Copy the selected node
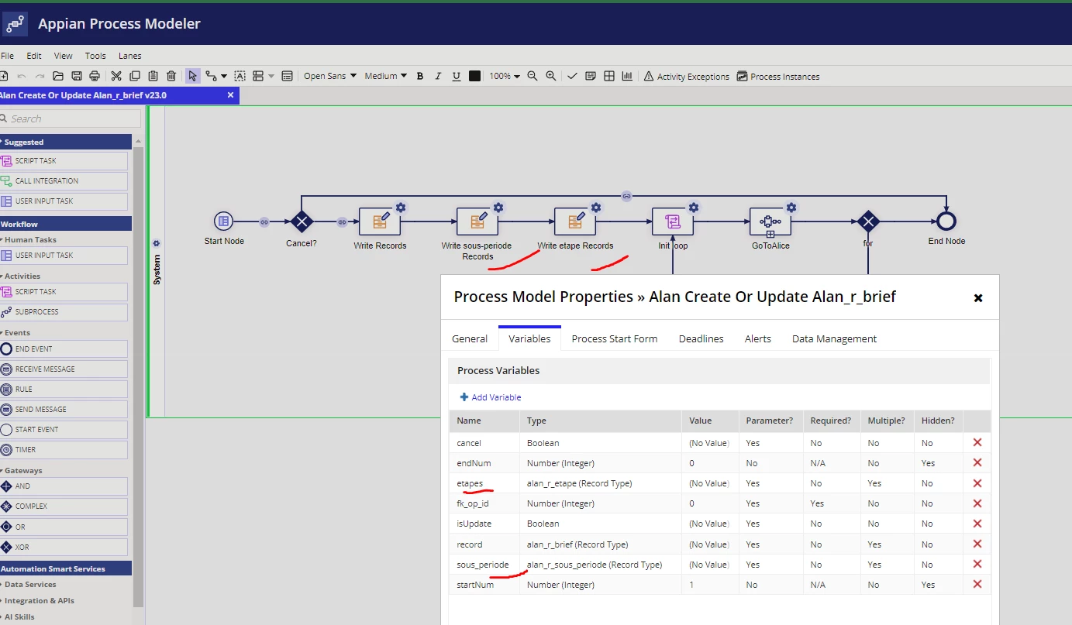This screenshot has width=1072, height=625. 135,76
